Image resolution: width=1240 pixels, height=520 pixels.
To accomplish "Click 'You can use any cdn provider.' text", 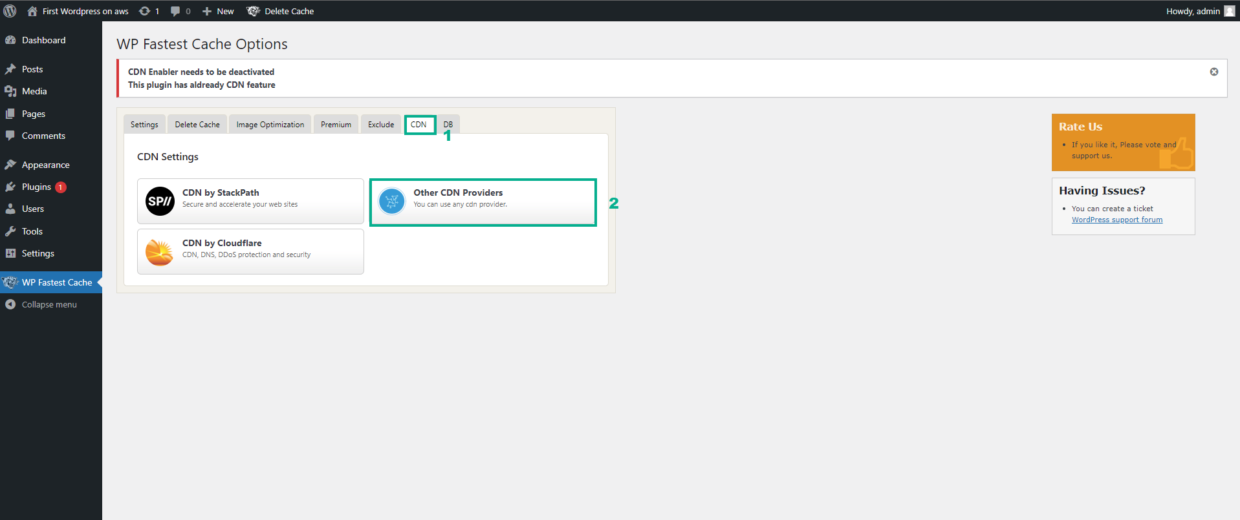I will (x=461, y=204).
